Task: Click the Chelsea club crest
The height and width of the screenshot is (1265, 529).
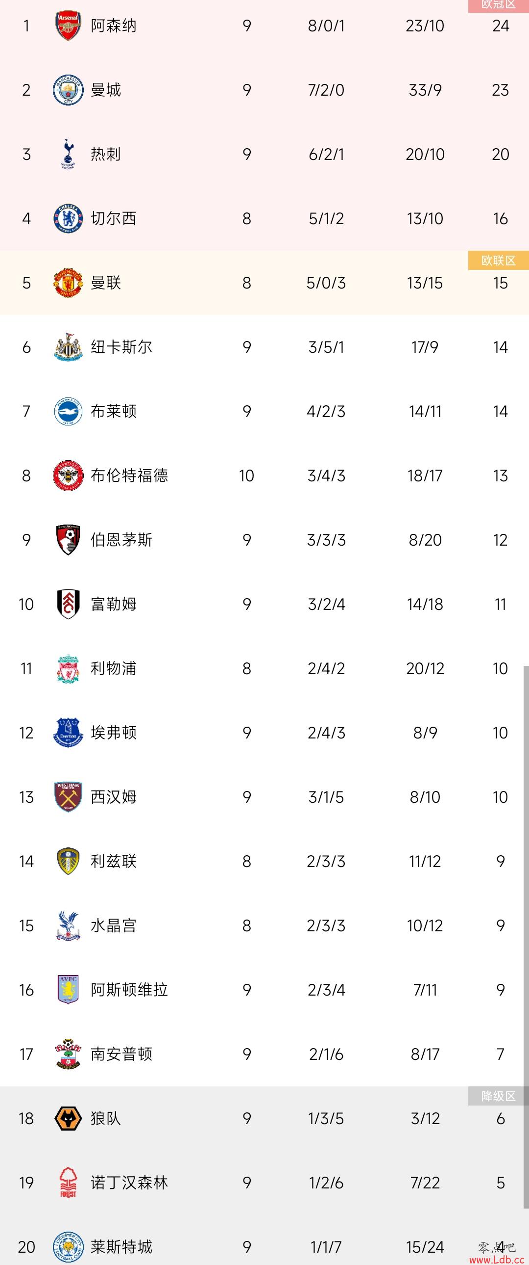Action: tap(68, 218)
